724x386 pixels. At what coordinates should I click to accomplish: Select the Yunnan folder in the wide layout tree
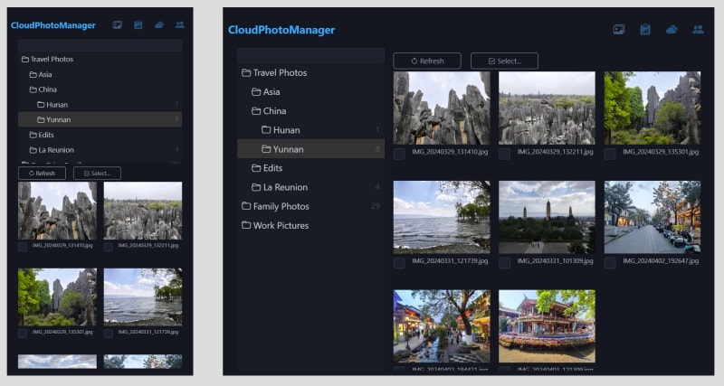(310, 149)
